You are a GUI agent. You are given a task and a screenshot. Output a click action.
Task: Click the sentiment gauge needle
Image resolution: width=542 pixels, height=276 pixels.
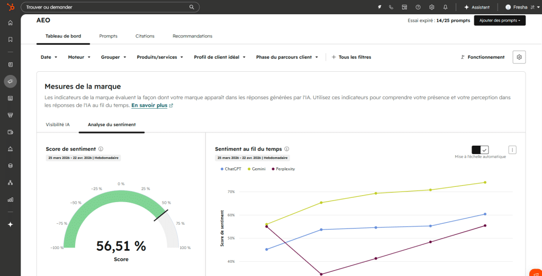coord(161,215)
